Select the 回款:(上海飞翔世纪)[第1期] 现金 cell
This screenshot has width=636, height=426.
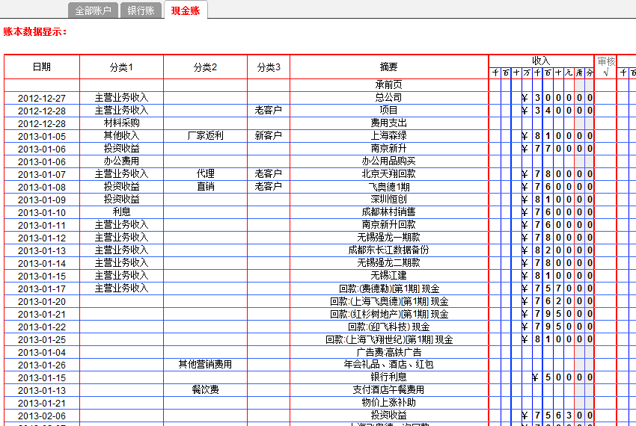click(389, 339)
